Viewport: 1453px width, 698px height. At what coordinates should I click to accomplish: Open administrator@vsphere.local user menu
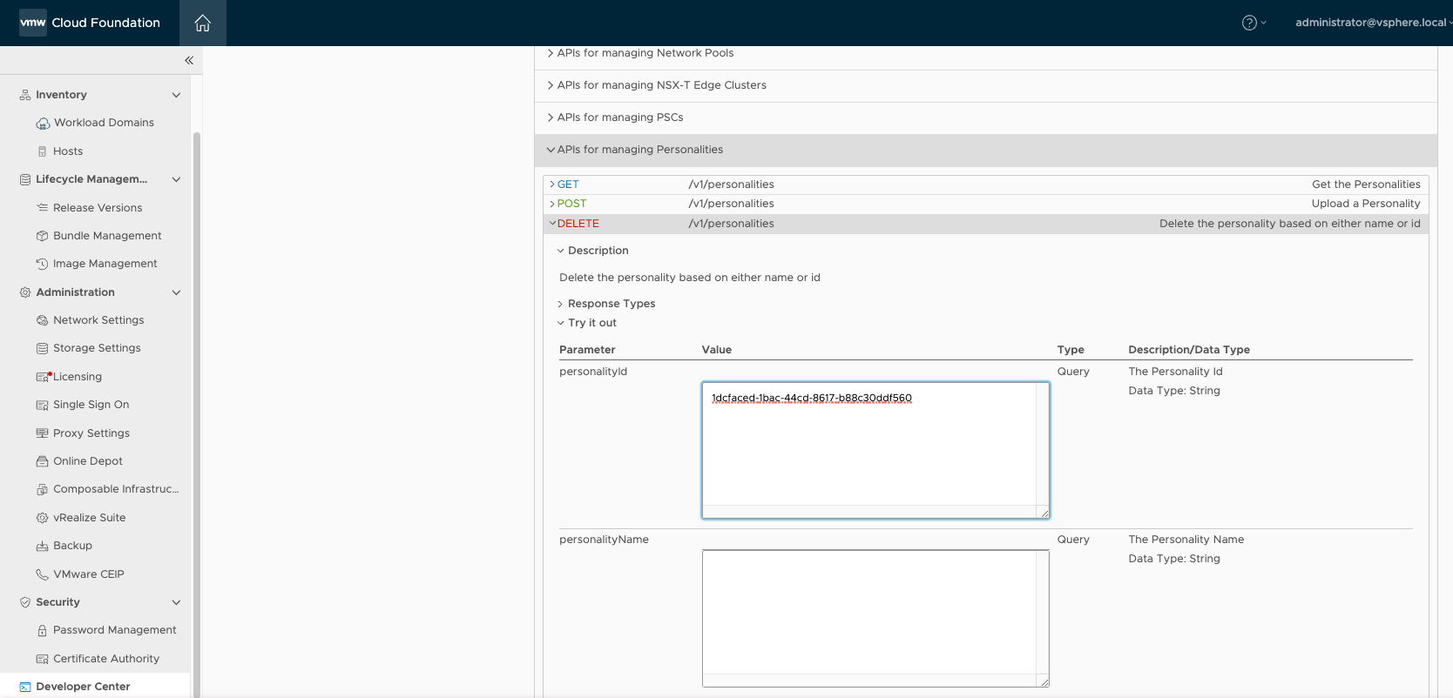[x=1373, y=23]
